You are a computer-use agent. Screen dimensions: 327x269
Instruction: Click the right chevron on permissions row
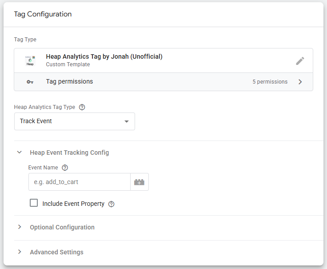coord(300,82)
